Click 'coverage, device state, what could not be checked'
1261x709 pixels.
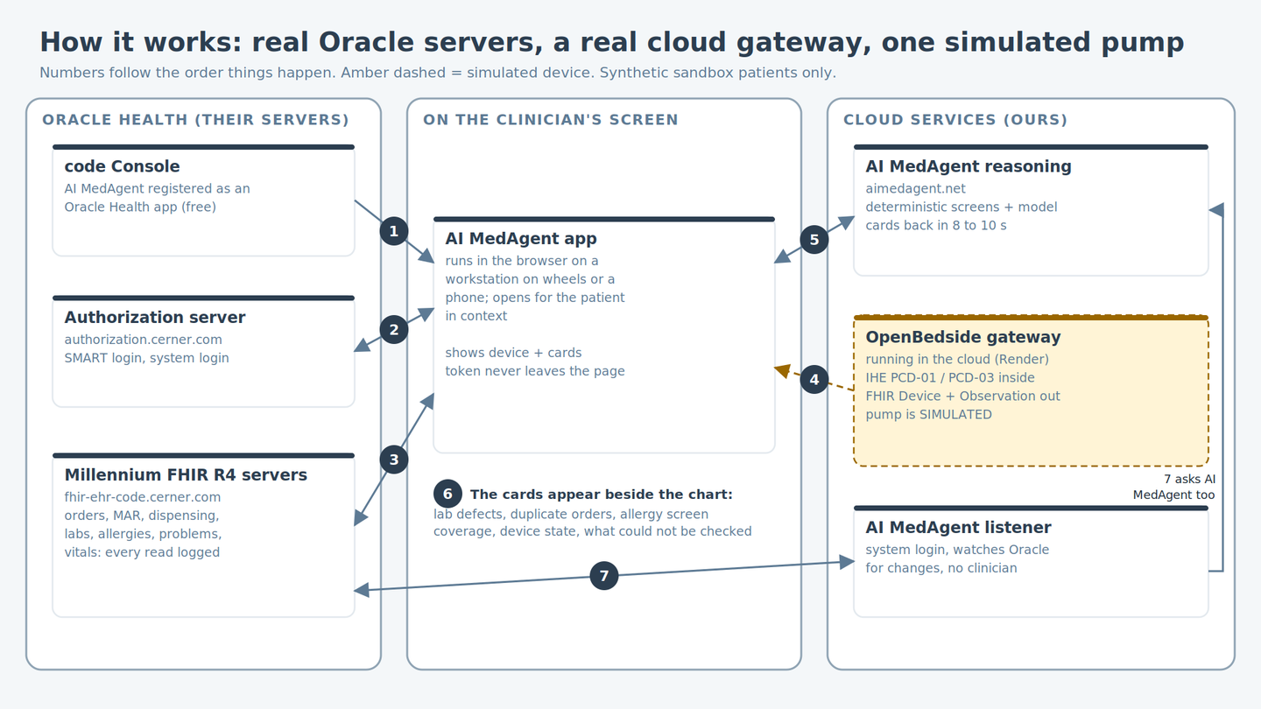click(x=592, y=531)
